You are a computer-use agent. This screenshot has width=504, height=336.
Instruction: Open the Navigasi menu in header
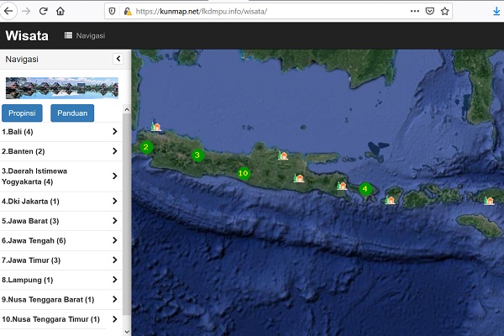[x=85, y=35]
